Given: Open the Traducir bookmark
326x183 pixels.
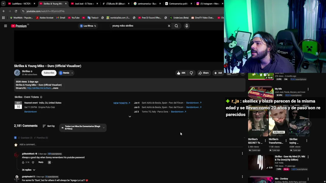Looking at the screenshot, I should [93, 18].
